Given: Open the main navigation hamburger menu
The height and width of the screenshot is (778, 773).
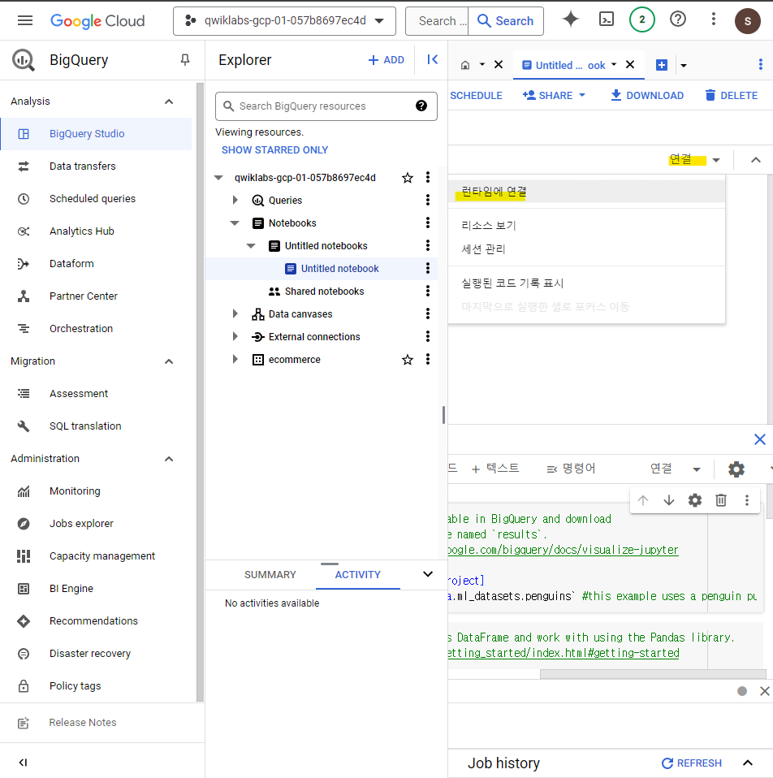Looking at the screenshot, I should (25, 20).
